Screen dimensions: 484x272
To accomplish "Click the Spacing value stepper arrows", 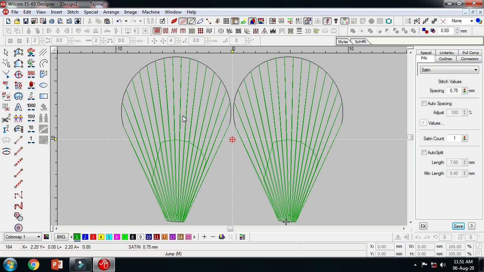I will coord(464,91).
